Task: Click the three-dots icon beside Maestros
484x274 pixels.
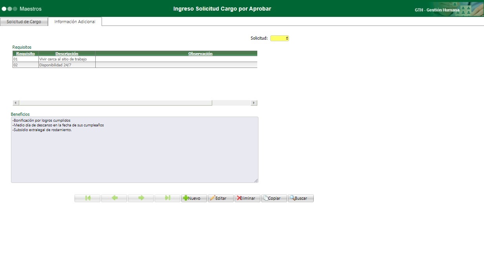Action: tap(9, 9)
